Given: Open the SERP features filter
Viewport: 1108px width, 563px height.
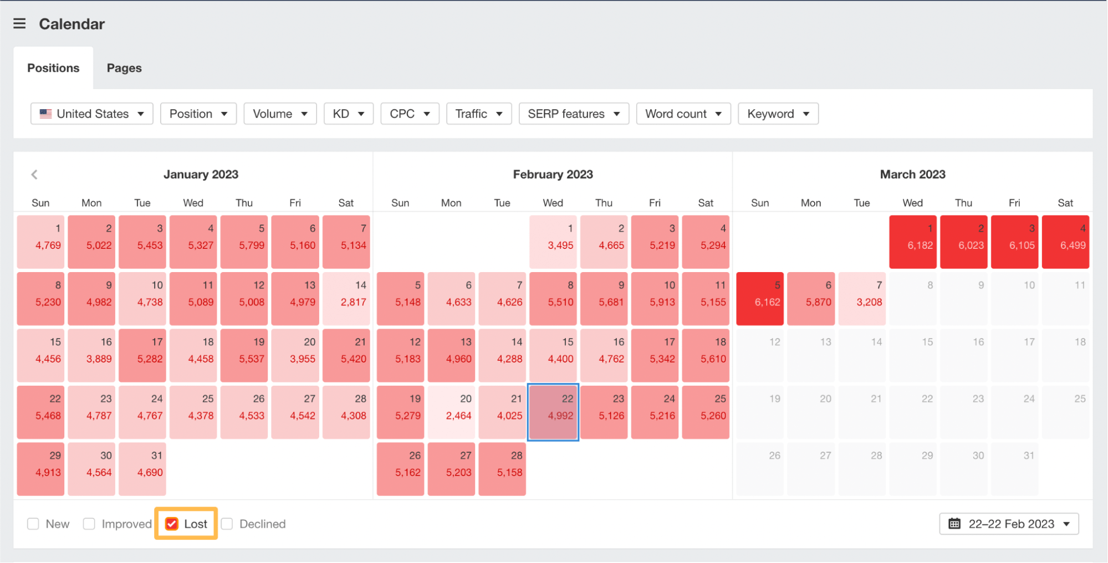Looking at the screenshot, I should [574, 114].
